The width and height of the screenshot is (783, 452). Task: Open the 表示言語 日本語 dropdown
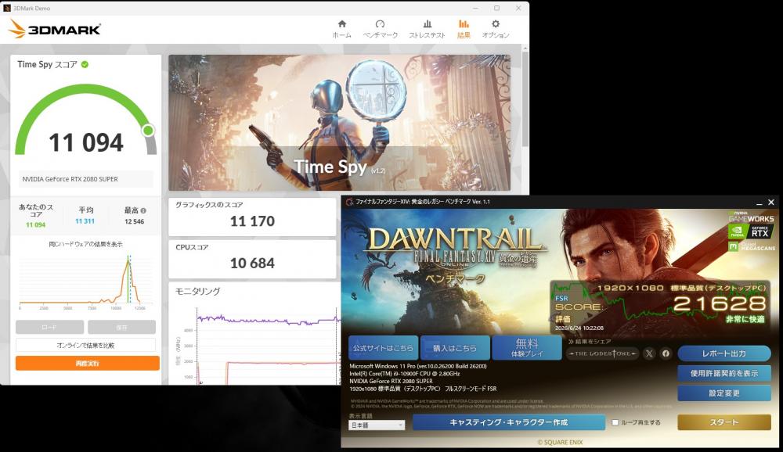377,425
